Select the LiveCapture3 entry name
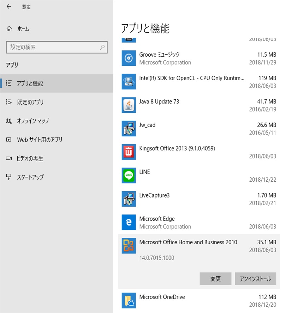Image resolution: width=286 pixels, height=313 pixels. (154, 195)
